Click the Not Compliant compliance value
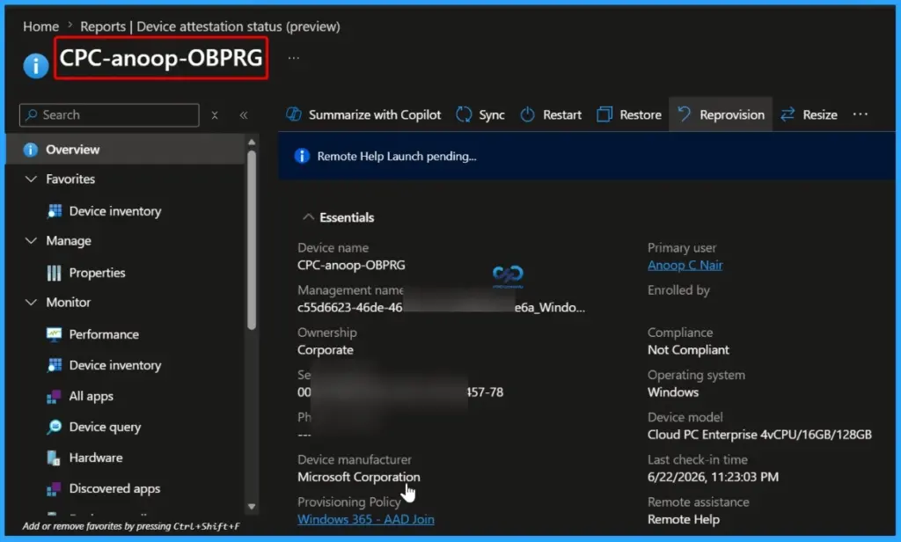Image resolution: width=901 pixels, height=542 pixels. [688, 349]
